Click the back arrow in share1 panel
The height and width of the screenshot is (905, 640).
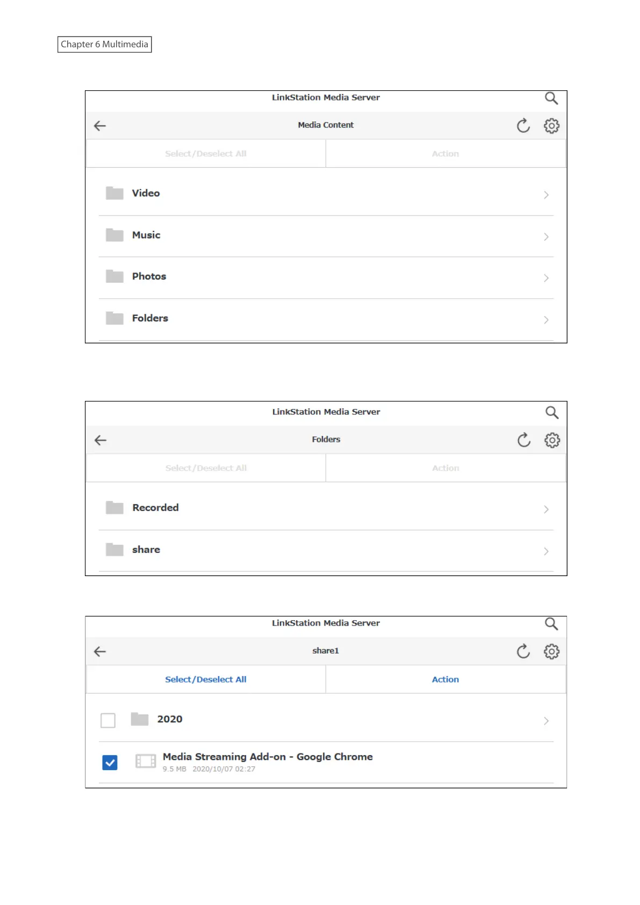click(x=100, y=651)
